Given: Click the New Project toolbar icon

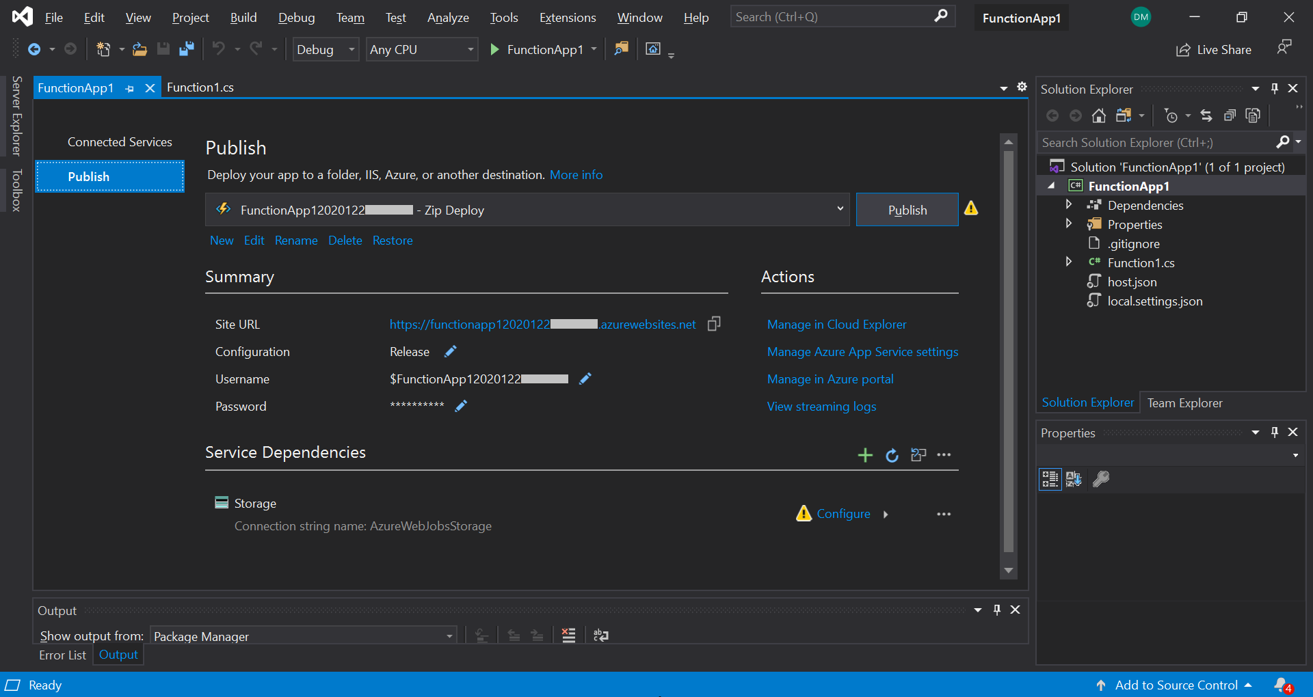Looking at the screenshot, I should point(103,49).
